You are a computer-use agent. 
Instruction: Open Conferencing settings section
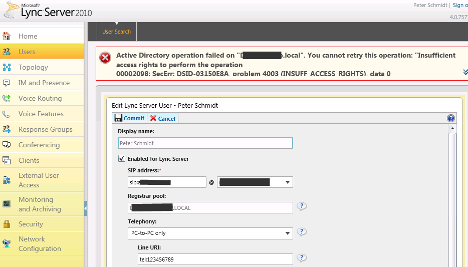tap(42, 145)
